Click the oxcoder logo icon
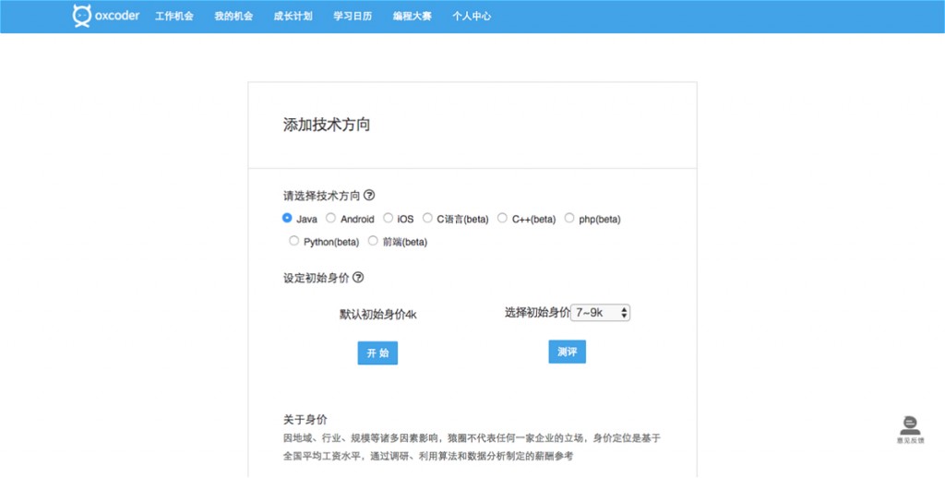945x478 pixels. [x=82, y=16]
